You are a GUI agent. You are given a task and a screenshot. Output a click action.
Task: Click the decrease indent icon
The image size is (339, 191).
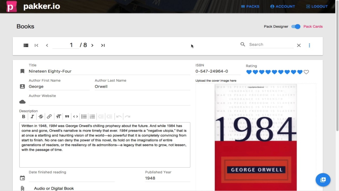coord(101,116)
